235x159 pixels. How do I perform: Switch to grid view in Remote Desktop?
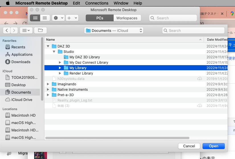(x=35, y=18)
